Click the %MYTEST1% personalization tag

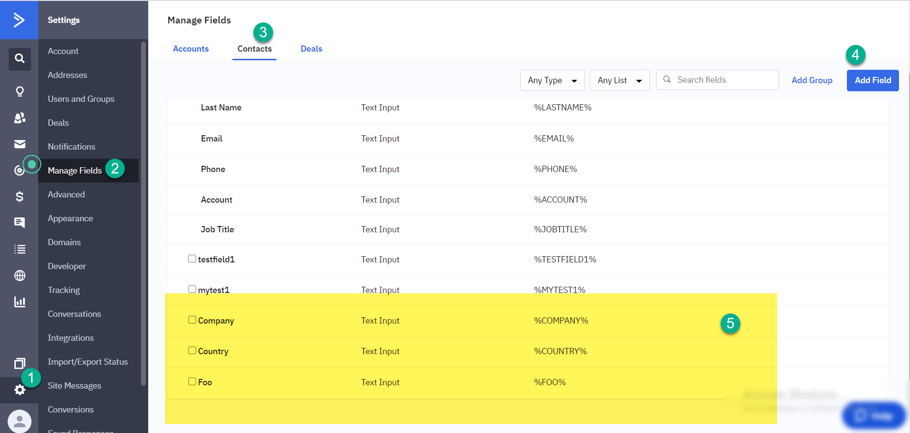click(559, 290)
